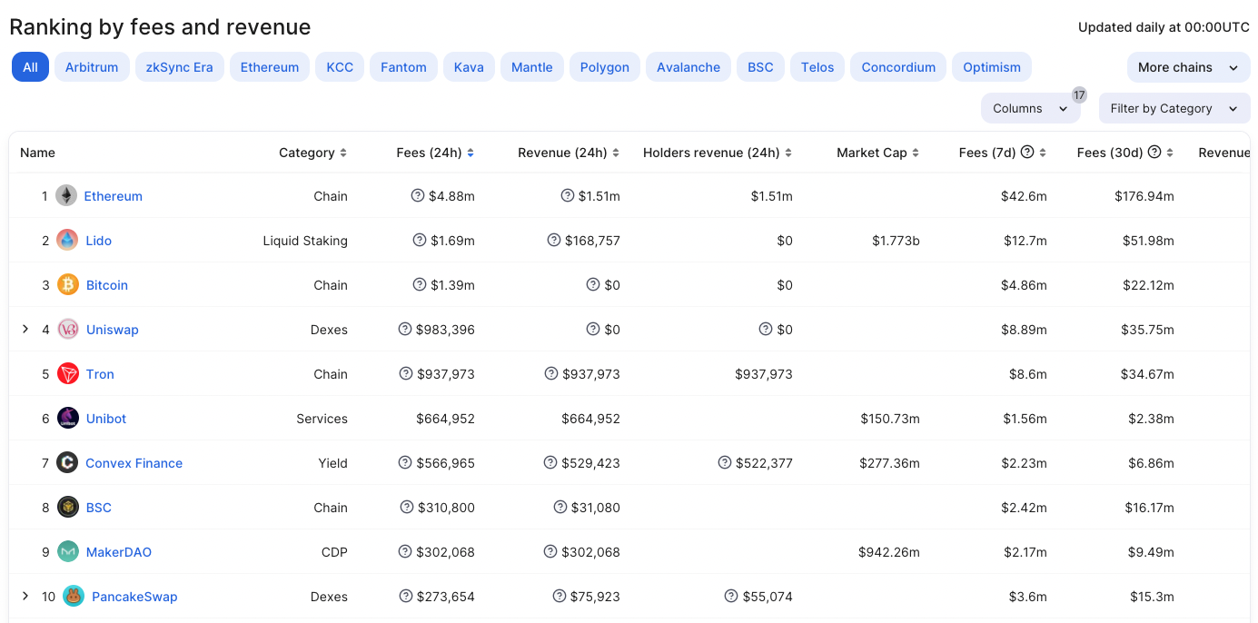Expand the PancakeSwap row

coord(25,596)
